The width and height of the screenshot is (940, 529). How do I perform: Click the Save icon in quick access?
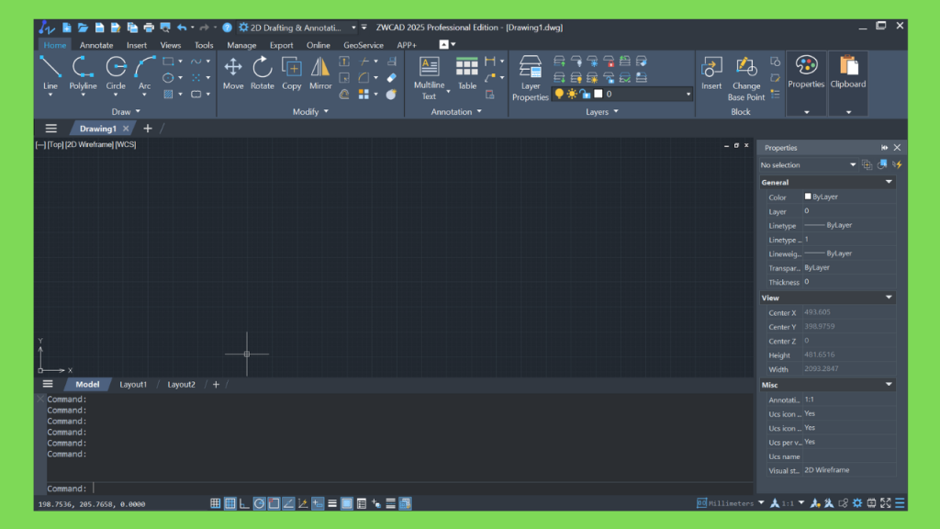[99, 28]
